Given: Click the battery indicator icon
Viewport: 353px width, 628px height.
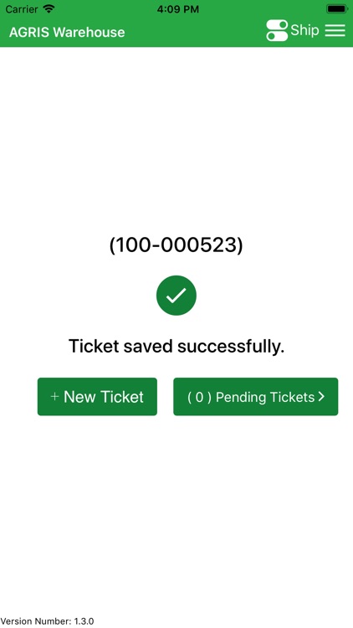Looking at the screenshot, I should (x=337, y=9).
